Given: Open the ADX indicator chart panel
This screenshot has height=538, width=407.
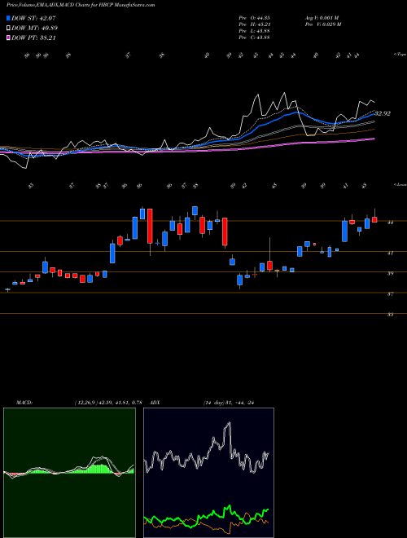Looking at the screenshot, I should (x=208, y=473).
